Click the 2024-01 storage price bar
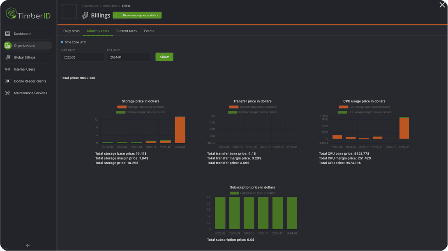The width and height of the screenshot is (448, 251). tap(180, 130)
